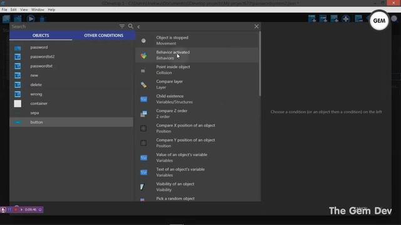Open the View menu
The image size is (401, 225).
point(24,10)
